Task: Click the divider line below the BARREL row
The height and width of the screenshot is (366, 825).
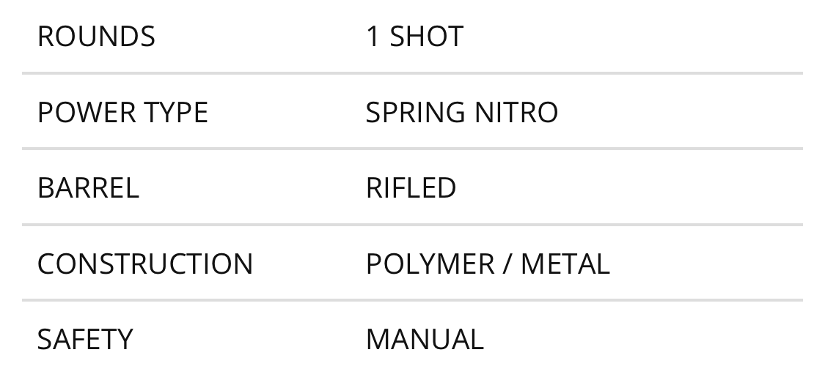Action: click(412, 225)
